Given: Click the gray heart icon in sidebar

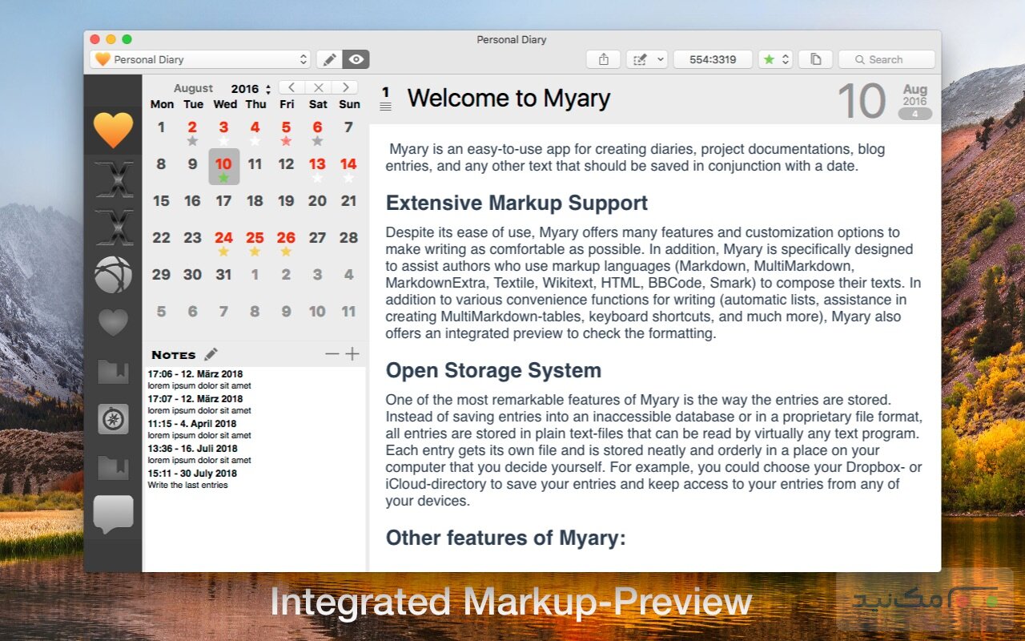Looking at the screenshot, I should (113, 322).
